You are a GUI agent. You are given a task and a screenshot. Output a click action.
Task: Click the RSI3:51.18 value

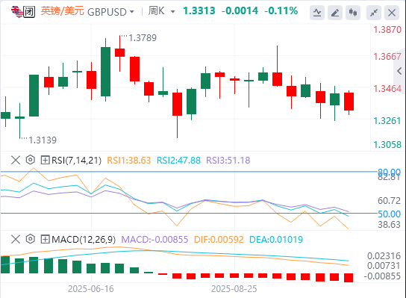click(228, 161)
